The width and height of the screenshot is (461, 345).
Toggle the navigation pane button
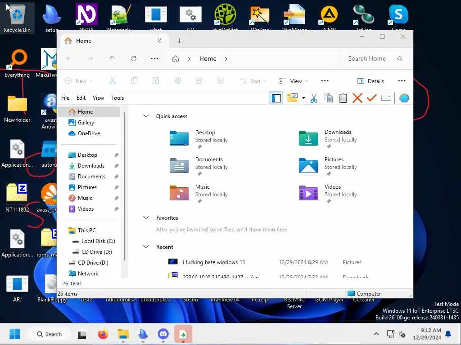(x=276, y=98)
